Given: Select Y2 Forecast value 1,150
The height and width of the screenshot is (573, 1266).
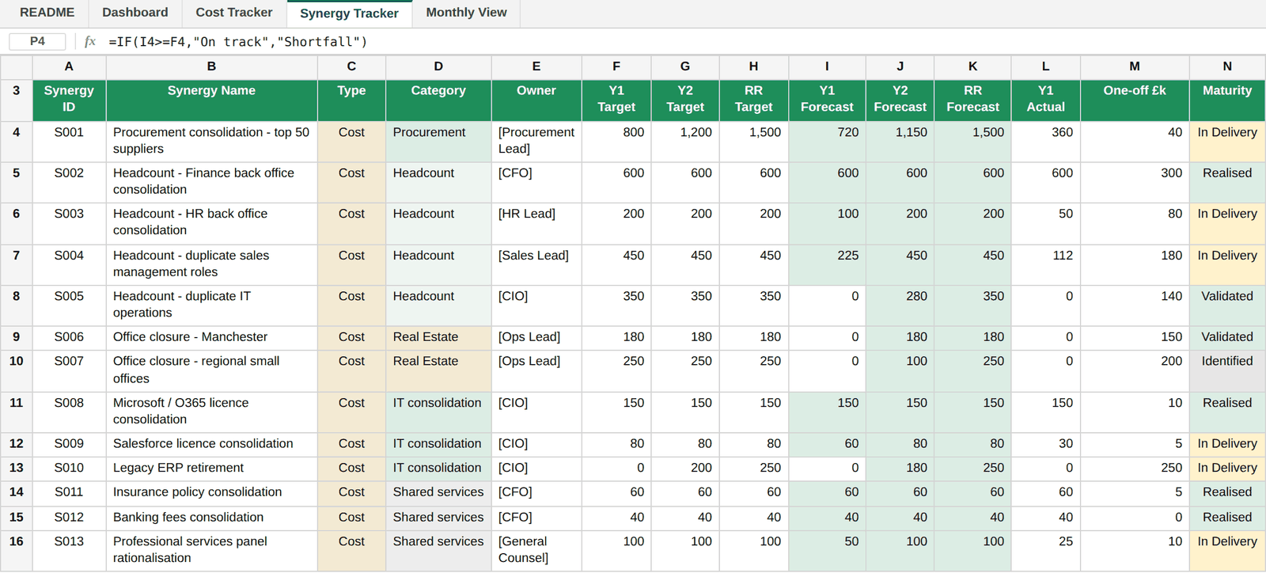Looking at the screenshot, I should tap(900, 142).
